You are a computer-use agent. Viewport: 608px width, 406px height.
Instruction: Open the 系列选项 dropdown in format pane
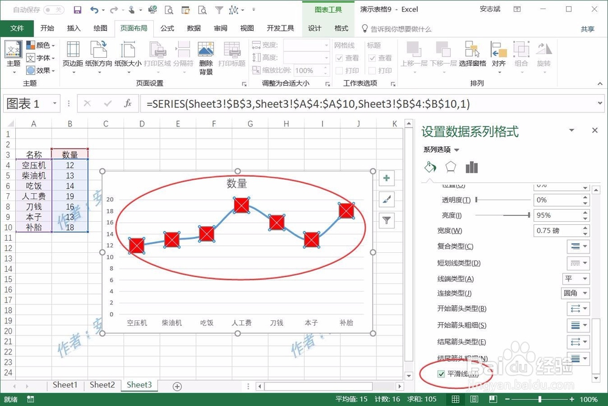click(447, 149)
